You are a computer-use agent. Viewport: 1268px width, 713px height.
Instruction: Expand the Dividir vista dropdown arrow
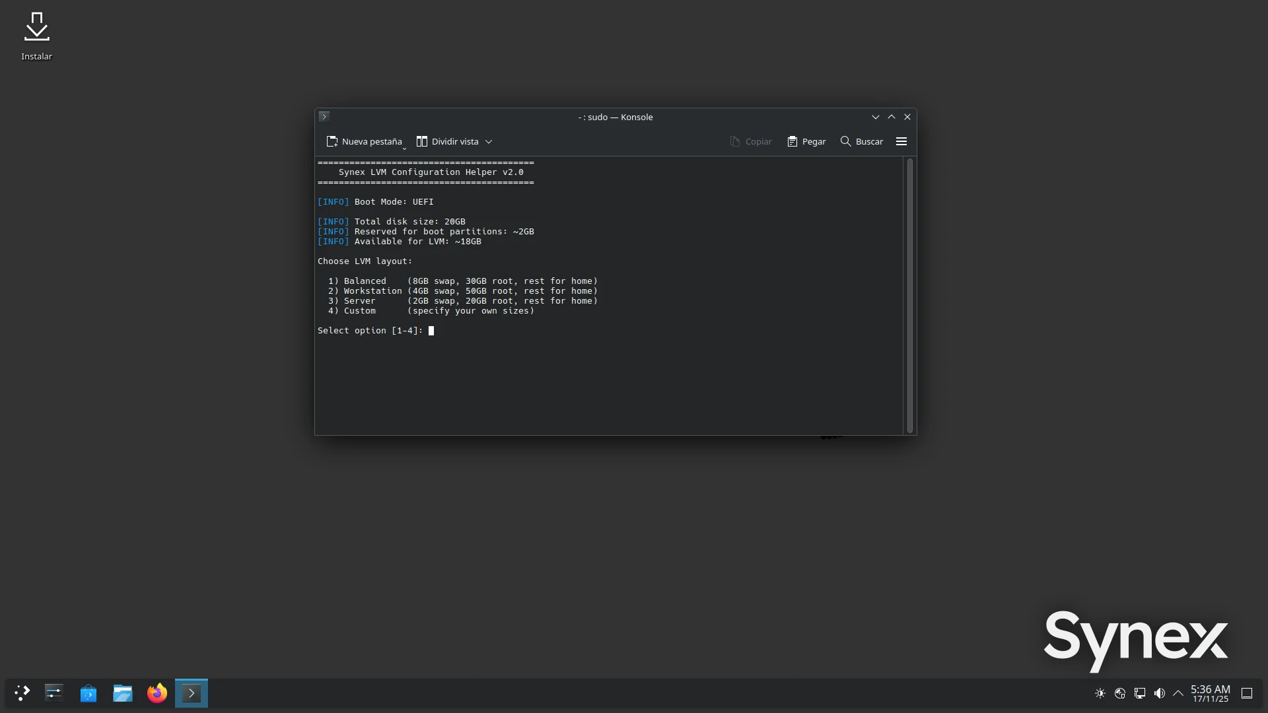(489, 141)
